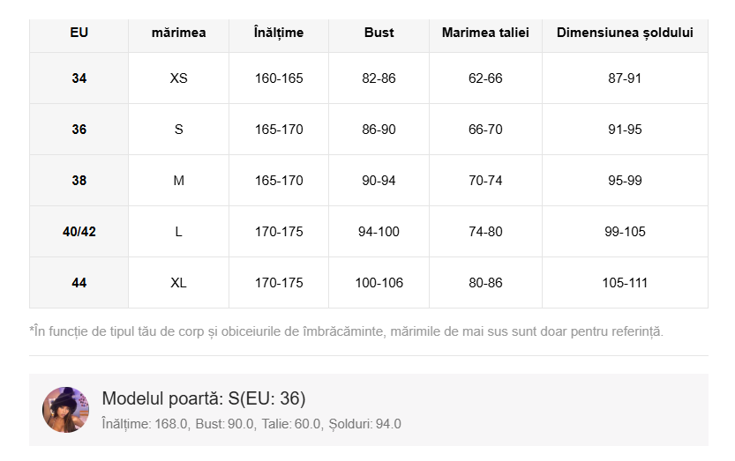Screen dimensions: 735x461
Task: Click the model's avatar thumbnail
Action: (x=65, y=410)
